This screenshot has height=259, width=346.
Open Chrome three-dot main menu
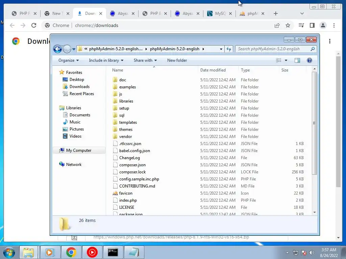click(334, 25)
